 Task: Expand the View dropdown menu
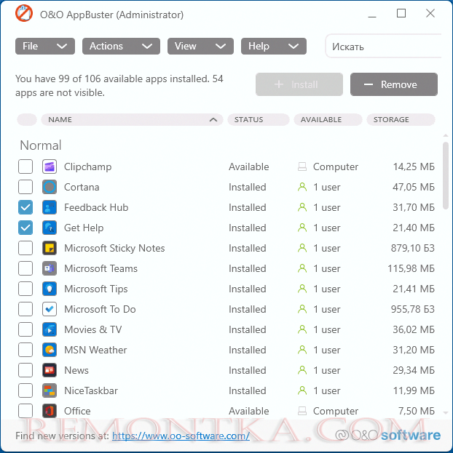pyautogui.click(x=200, y=47)
